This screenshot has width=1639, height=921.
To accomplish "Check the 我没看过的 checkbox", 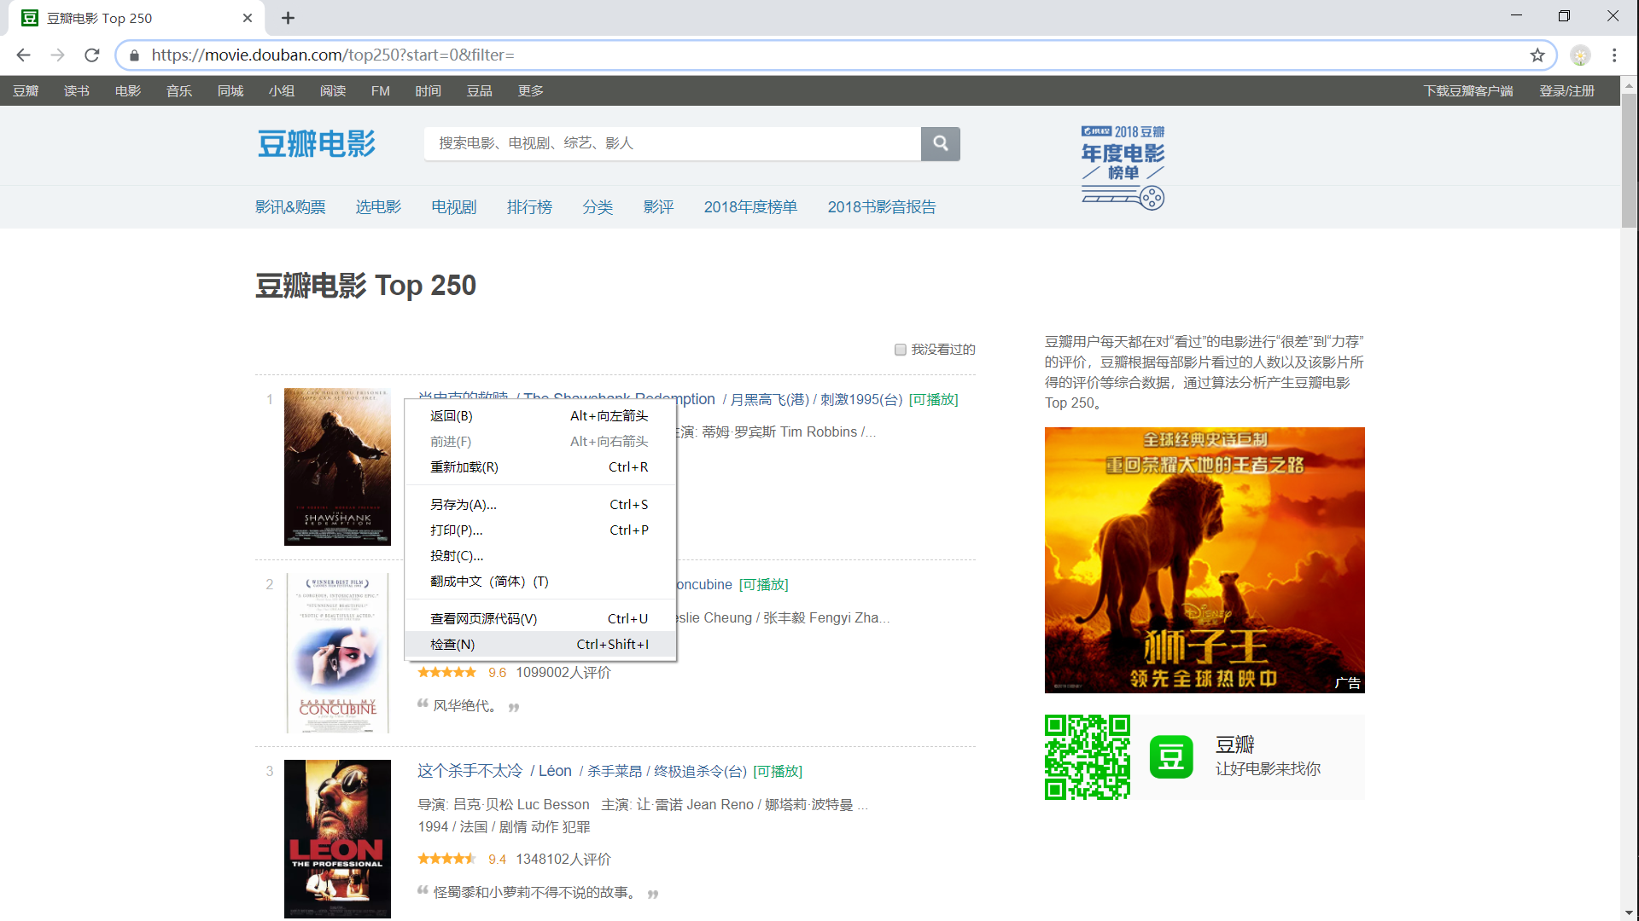I will click(x=900, y=350).
